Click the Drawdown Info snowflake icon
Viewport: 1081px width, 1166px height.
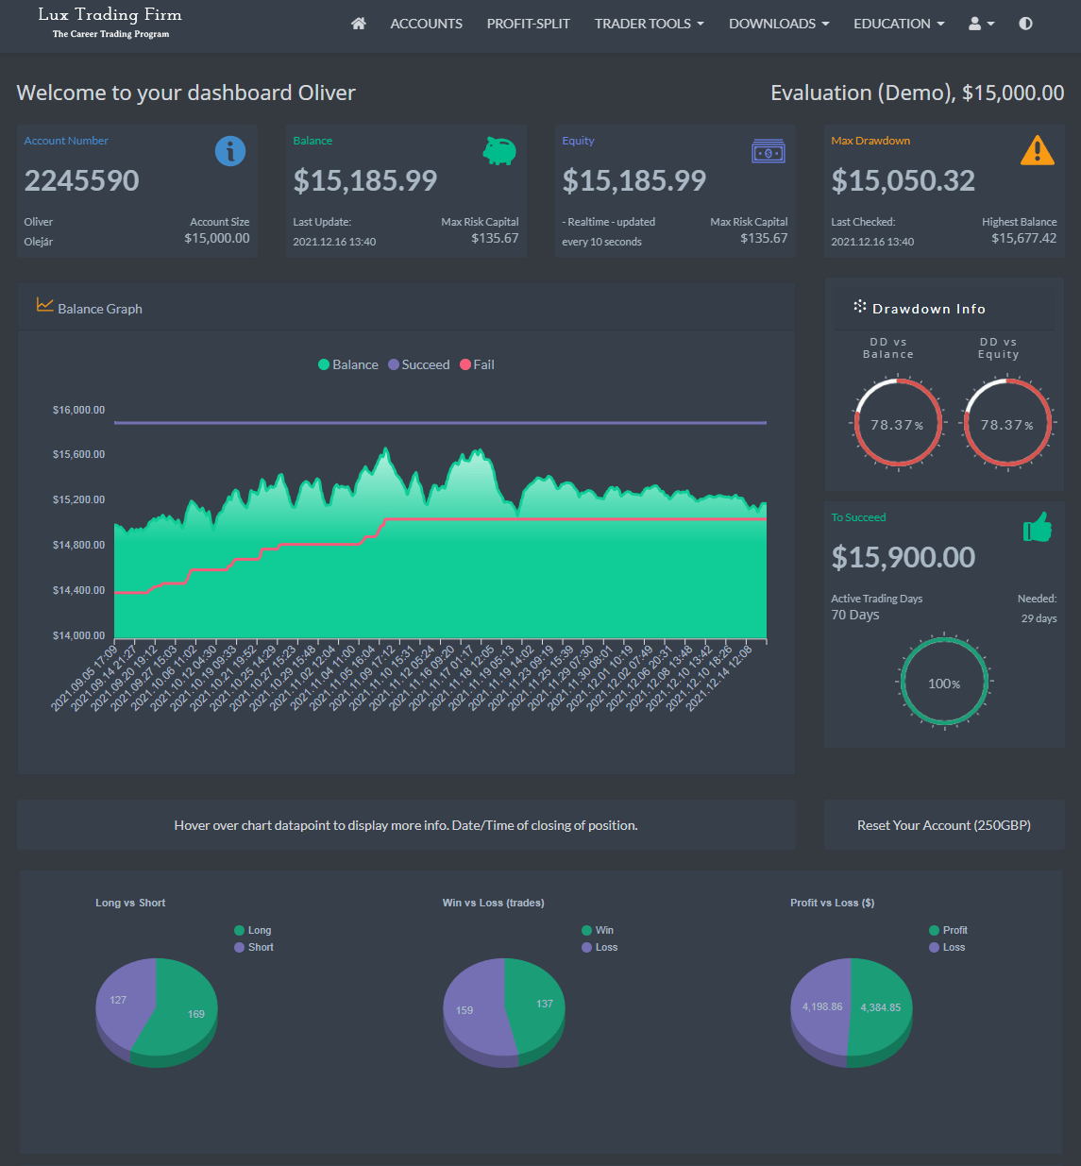coord(859,307)
